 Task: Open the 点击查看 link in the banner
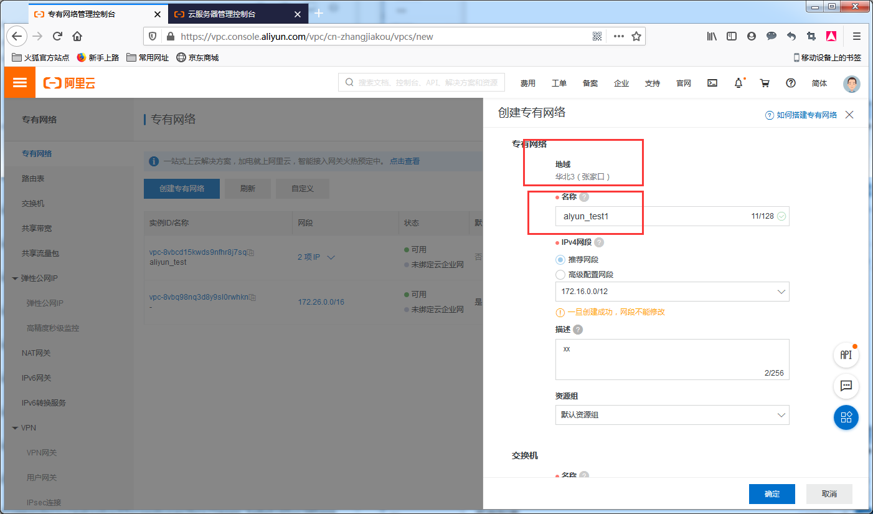click(403, 161)
